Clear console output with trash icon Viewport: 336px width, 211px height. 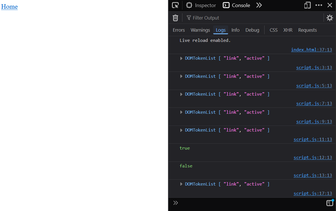175,18
